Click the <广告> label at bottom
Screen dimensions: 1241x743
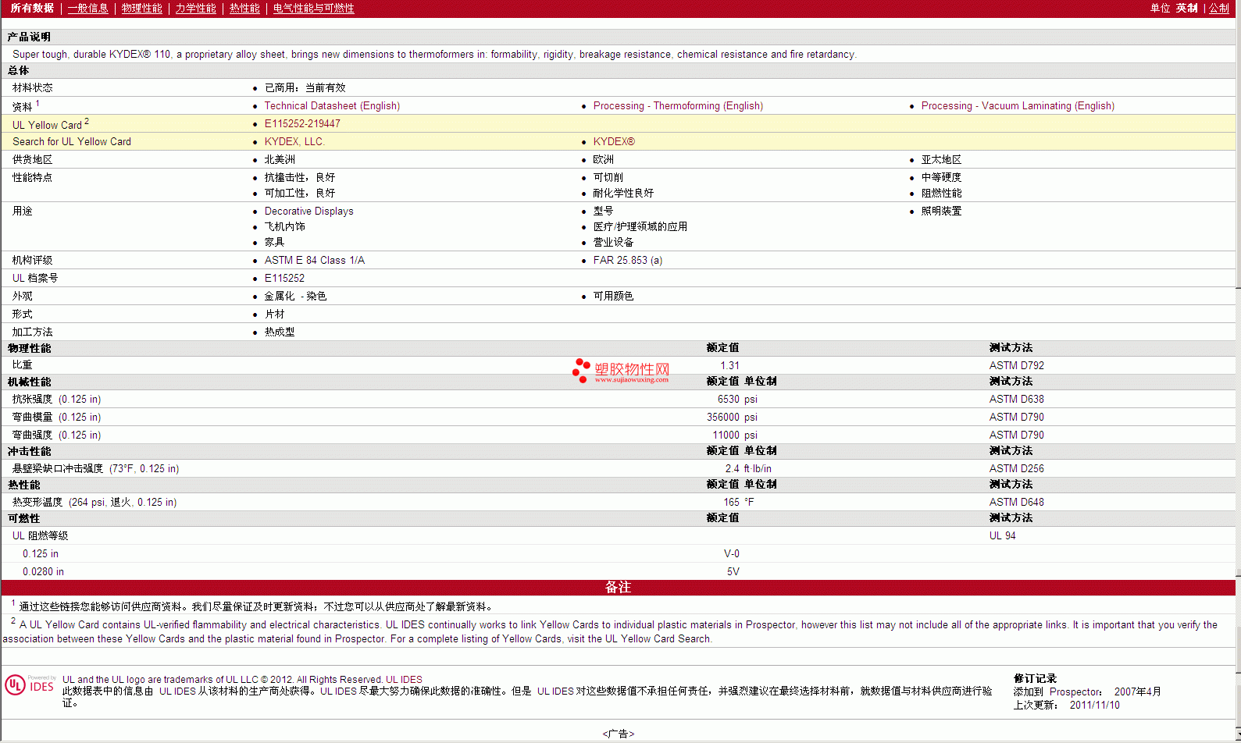(x=619, y=734)
